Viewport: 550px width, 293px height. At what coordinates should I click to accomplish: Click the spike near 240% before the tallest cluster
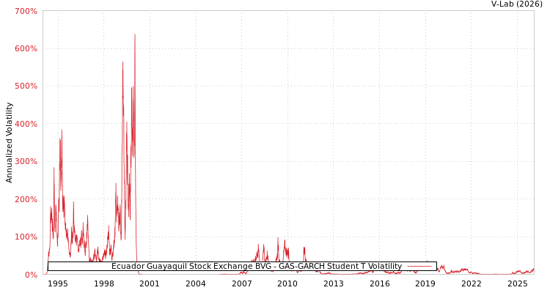point(115,184)
